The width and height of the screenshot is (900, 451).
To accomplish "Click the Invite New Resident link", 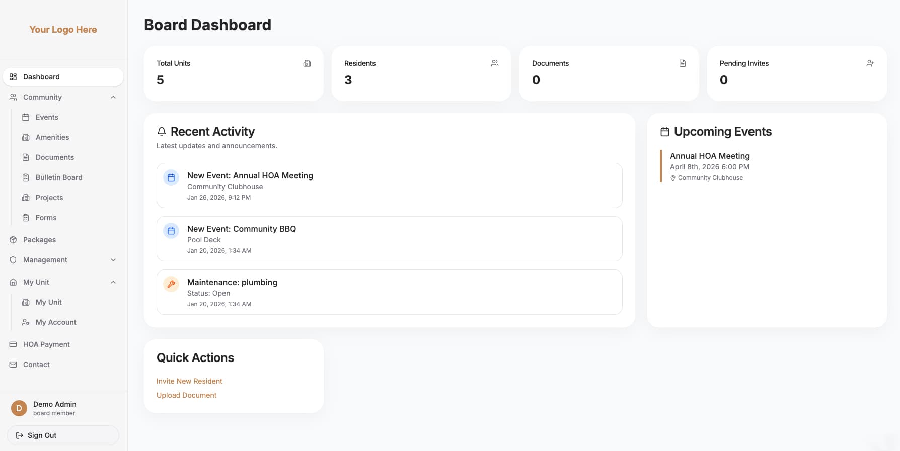I will coord(189,381).
